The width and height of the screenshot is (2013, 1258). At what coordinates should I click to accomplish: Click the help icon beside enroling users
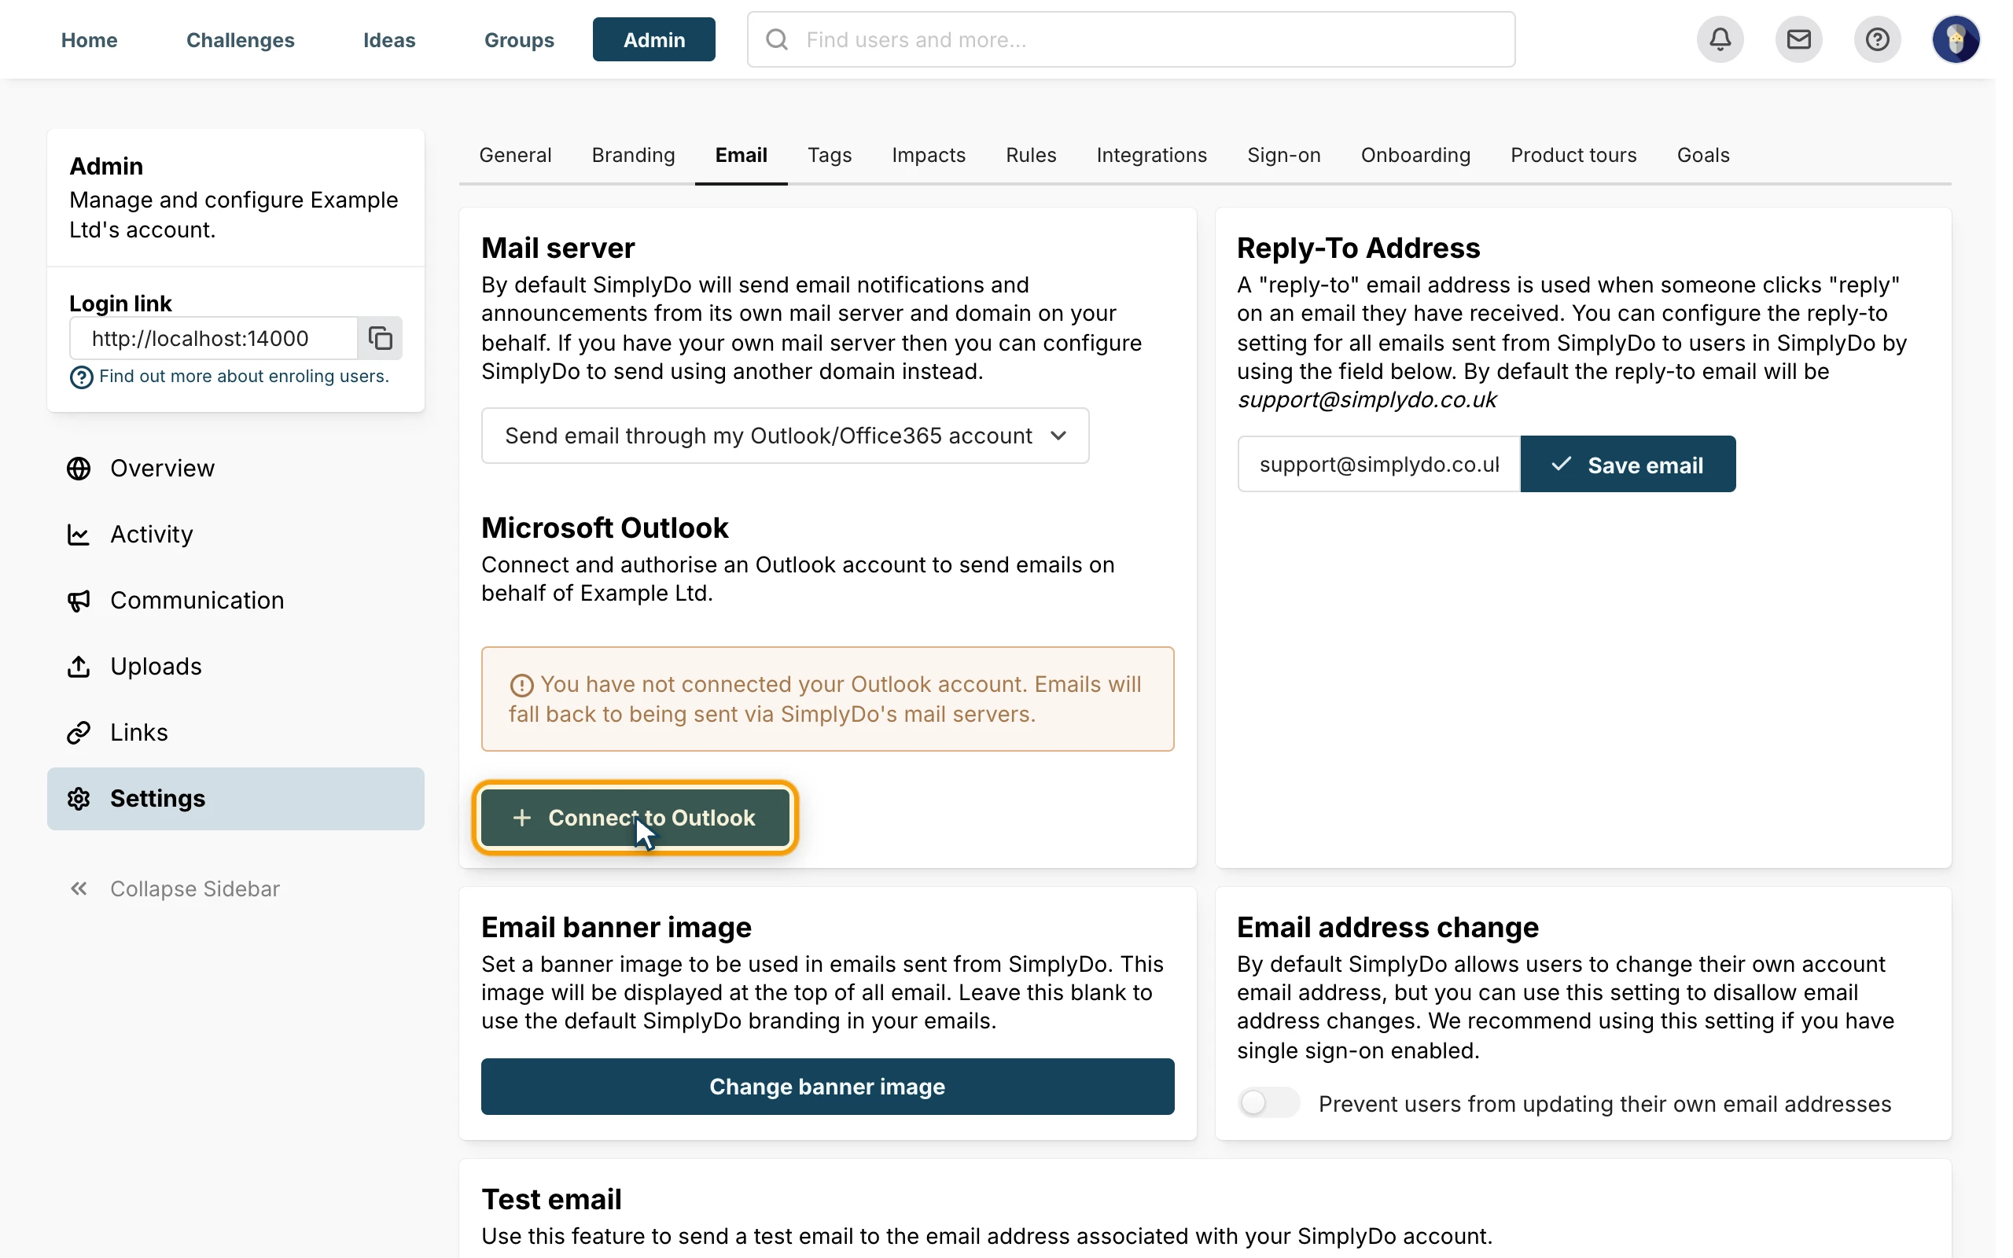pos(82,377)
